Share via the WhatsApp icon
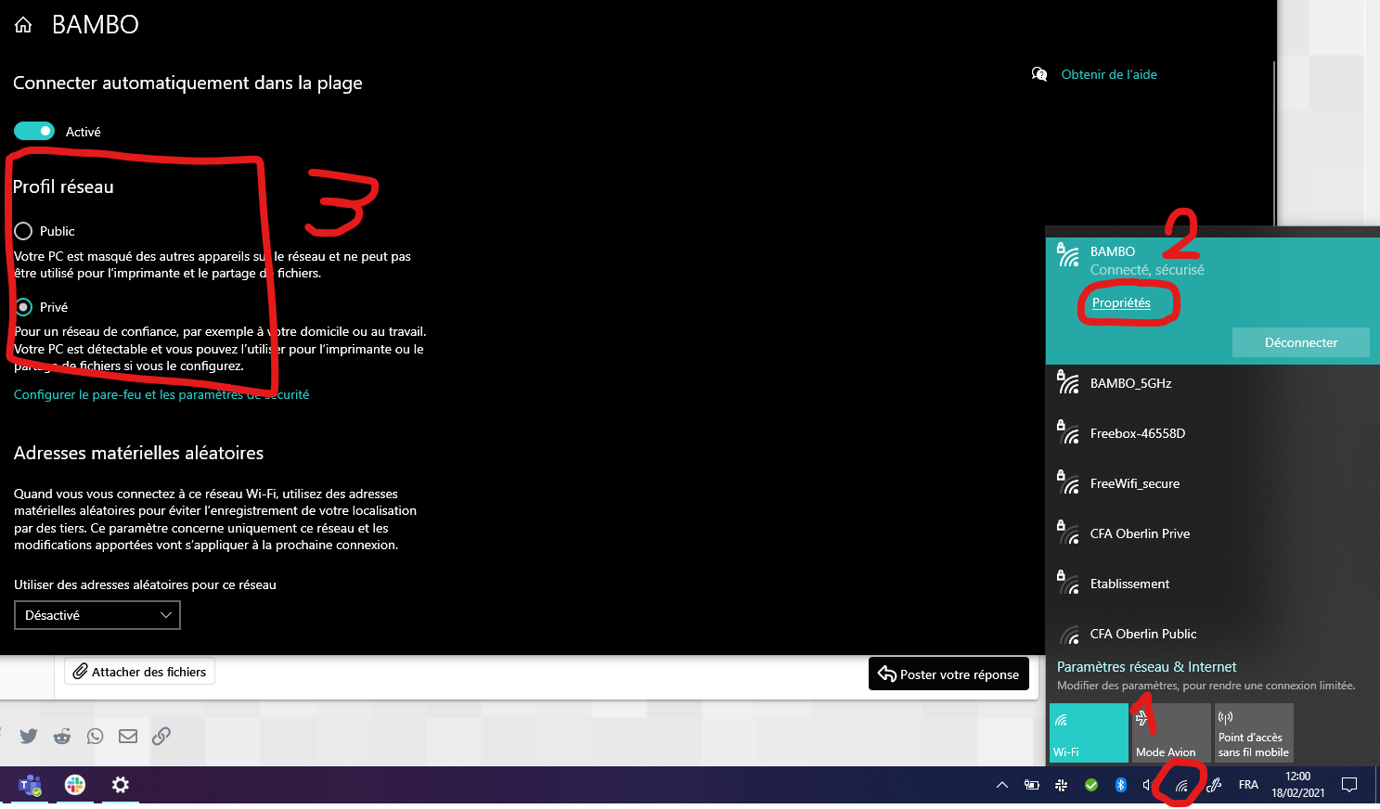The height and width of the screenshot is (809, 1380). click(95, 736)
